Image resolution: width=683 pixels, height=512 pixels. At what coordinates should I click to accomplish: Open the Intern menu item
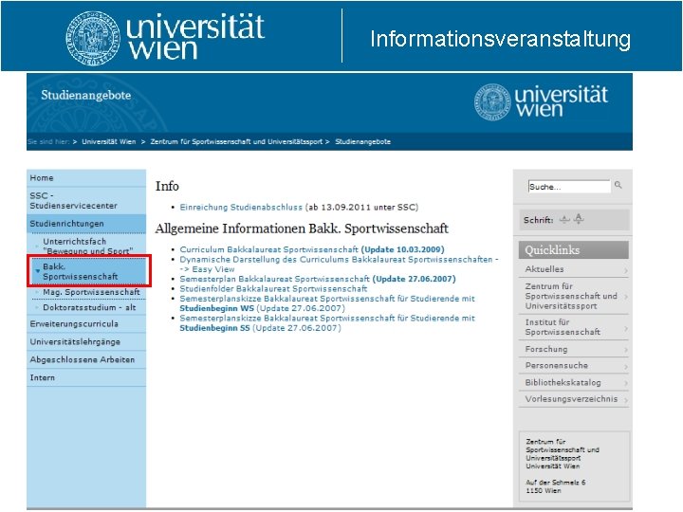click(86, 377)
